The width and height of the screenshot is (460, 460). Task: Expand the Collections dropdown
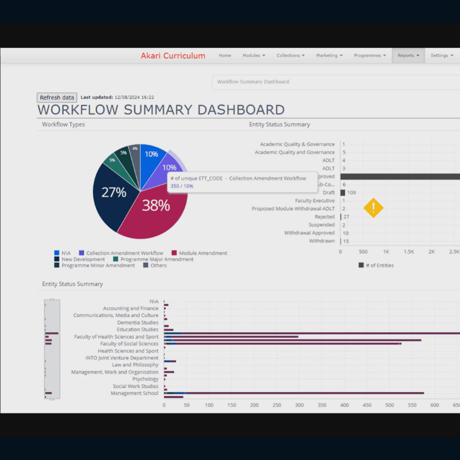[x=290, y=56]
